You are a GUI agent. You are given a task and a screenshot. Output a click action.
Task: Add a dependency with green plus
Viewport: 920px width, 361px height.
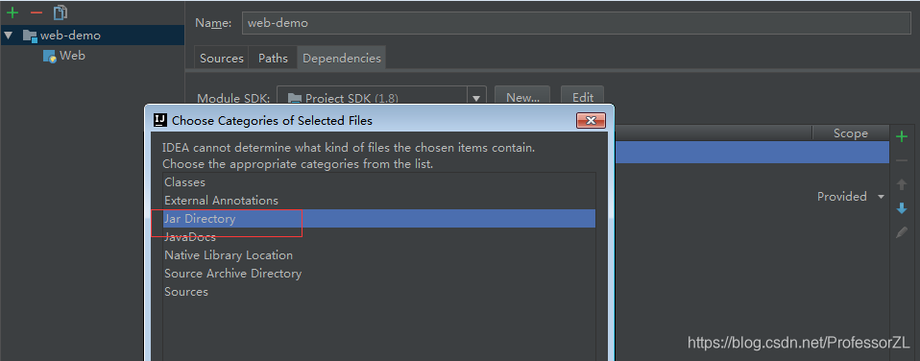tap(902, 136)
